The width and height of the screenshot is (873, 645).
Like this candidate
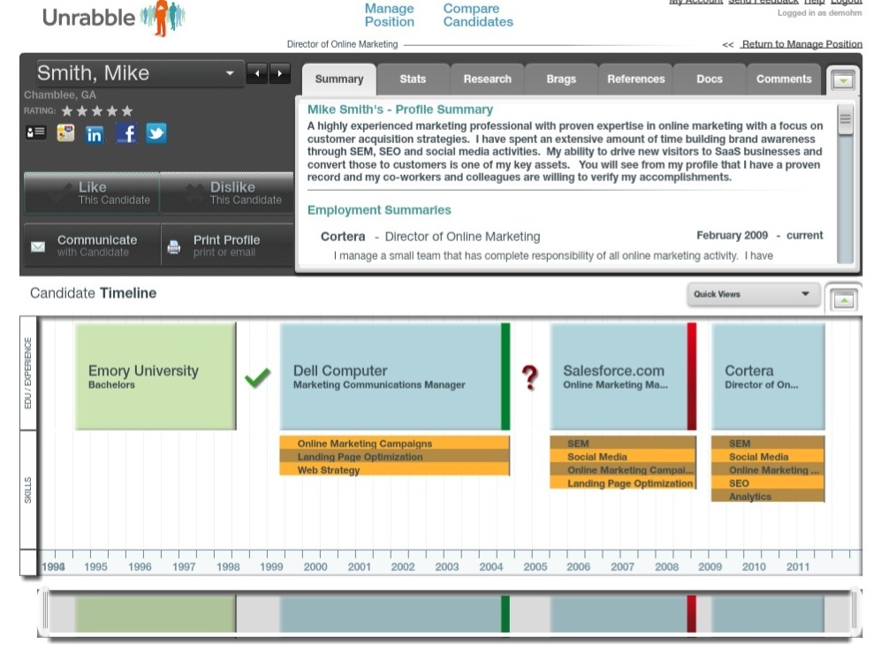coord(92,193)
